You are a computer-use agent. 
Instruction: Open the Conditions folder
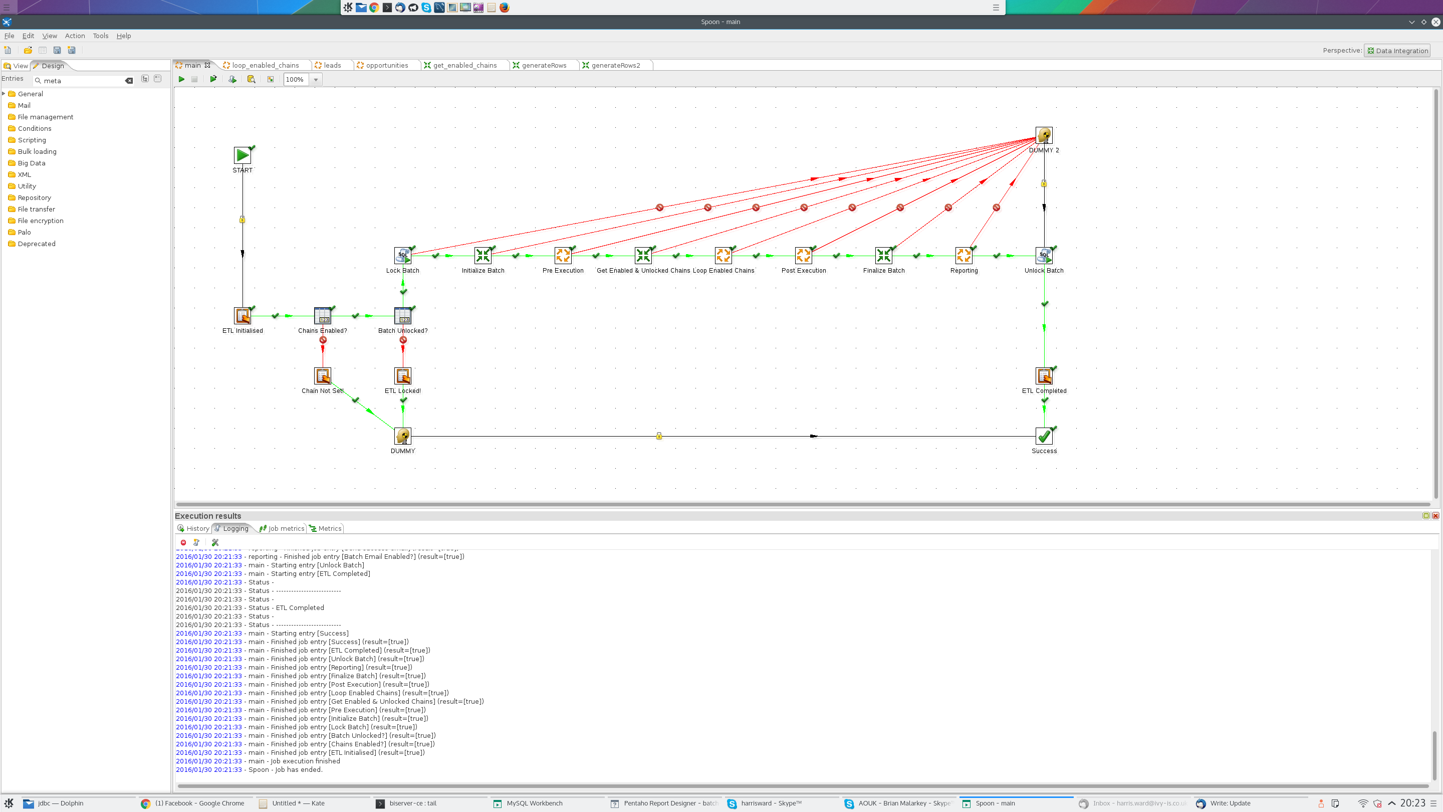click(x=30, y=128)
